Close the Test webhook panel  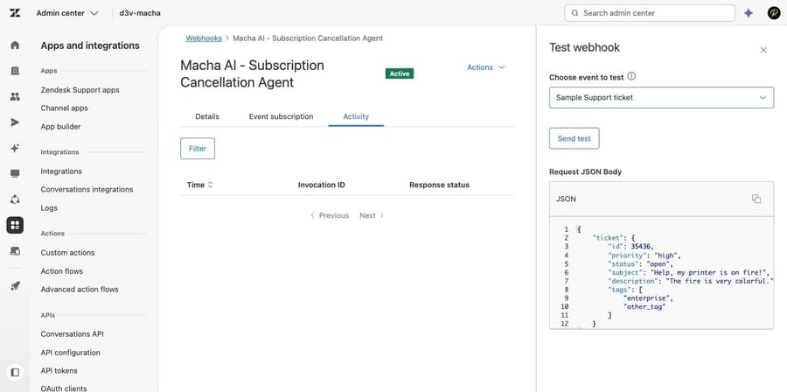[x=763, y=50]
